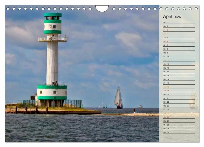Select the red Fr 3 holiday row

pyautogui.click(x=178, y=30)
